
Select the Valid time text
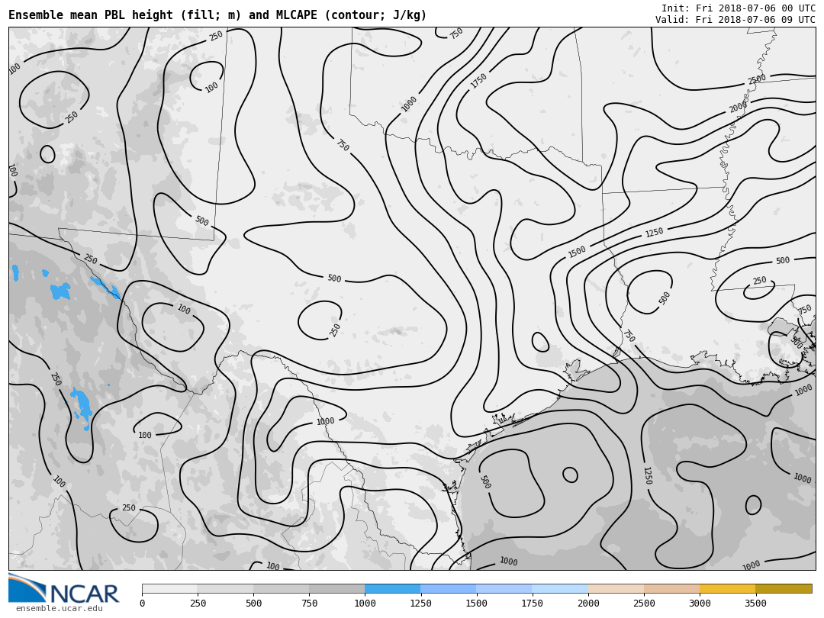(x=735, y=20)
